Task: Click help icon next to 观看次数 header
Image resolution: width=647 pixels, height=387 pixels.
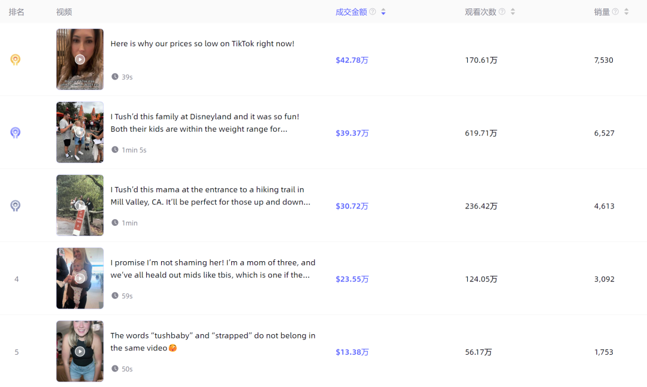Action: (502, 12)
